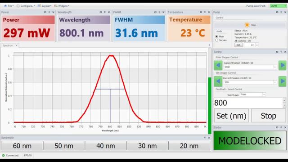Close the Tuning panel
Screen dimensions: 288x162
point(285,52)
